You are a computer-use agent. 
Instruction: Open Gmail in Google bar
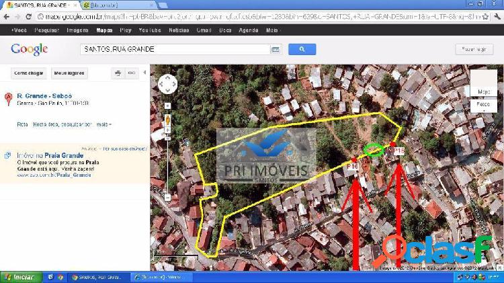(x=204, y=30)
